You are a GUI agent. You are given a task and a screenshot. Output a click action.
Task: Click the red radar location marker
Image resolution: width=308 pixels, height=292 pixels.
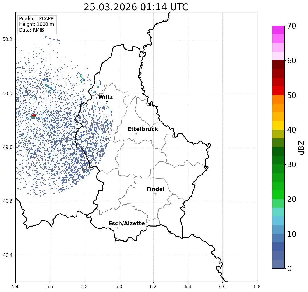(34, 116)
